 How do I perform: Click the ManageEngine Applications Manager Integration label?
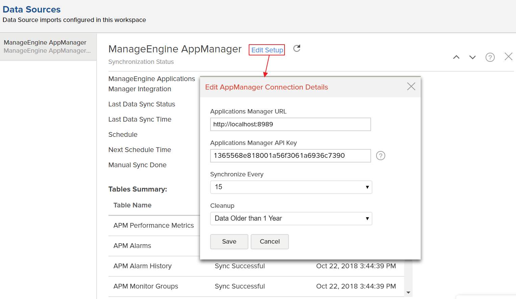(x=152, y=84)
